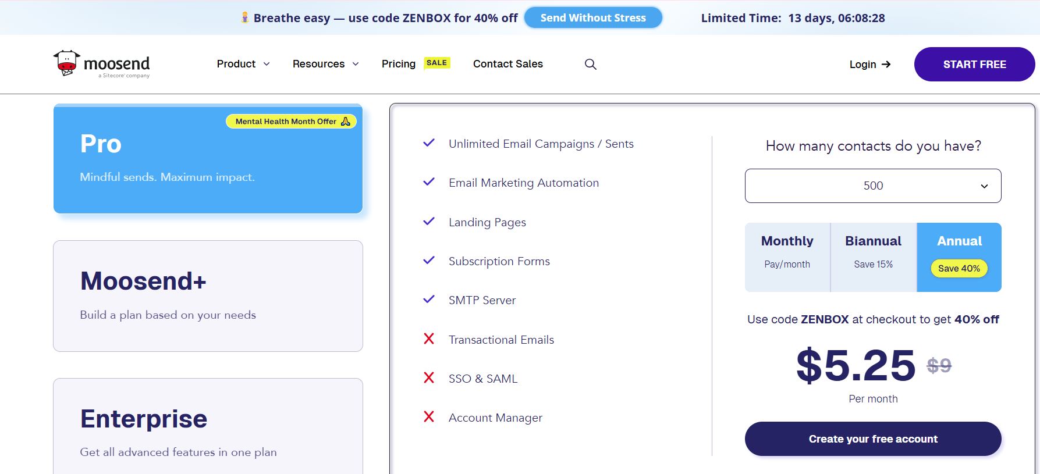Click the Mental Health Month Offer badge
This screenshot has width=1040, height=474.
292,121
